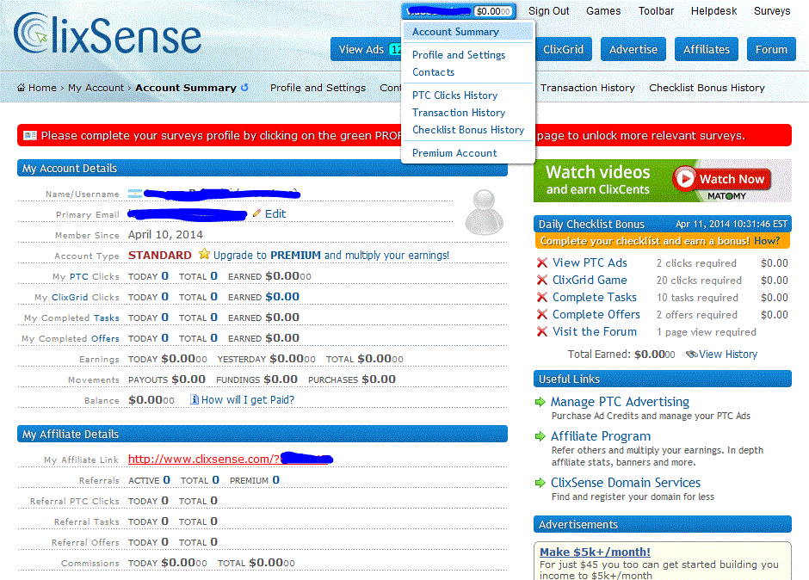Image resolution: width=809 pixels, height=580 pixels.
Task: Open Transaction History tab in sub-navigation
Action: (x=587, y=88)
